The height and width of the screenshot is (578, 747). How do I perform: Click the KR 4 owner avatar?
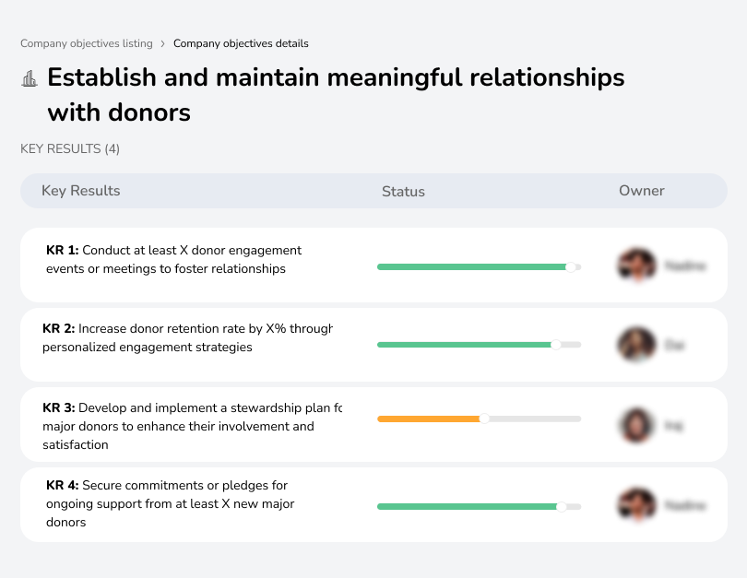636,505
